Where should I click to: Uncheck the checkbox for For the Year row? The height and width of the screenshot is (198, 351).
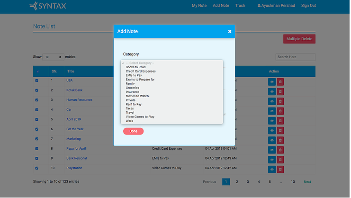37,129
